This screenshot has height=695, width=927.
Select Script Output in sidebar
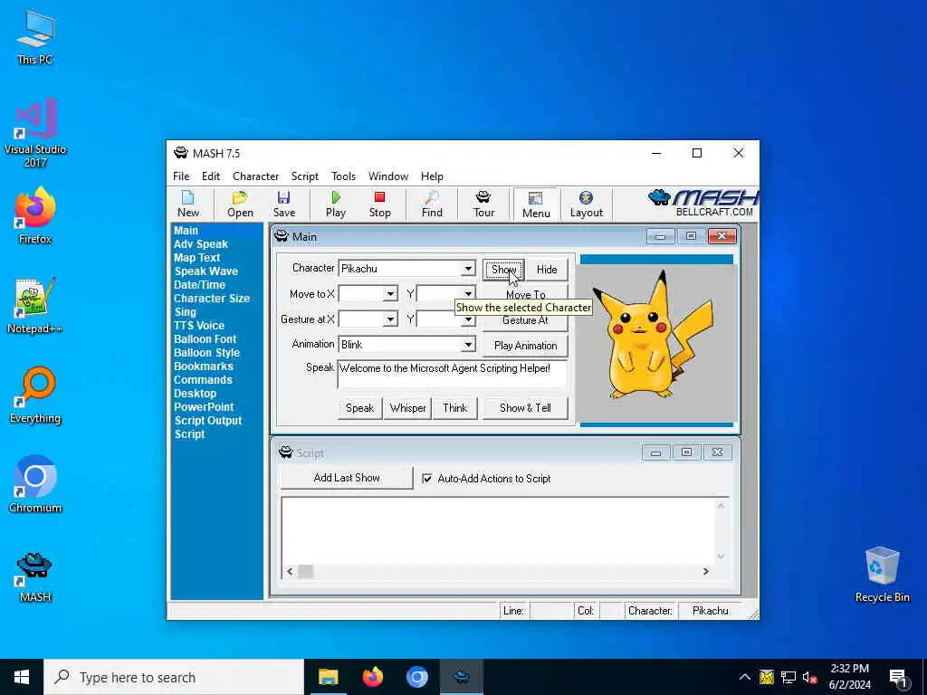pyautogui.click(x=208, y=420)
